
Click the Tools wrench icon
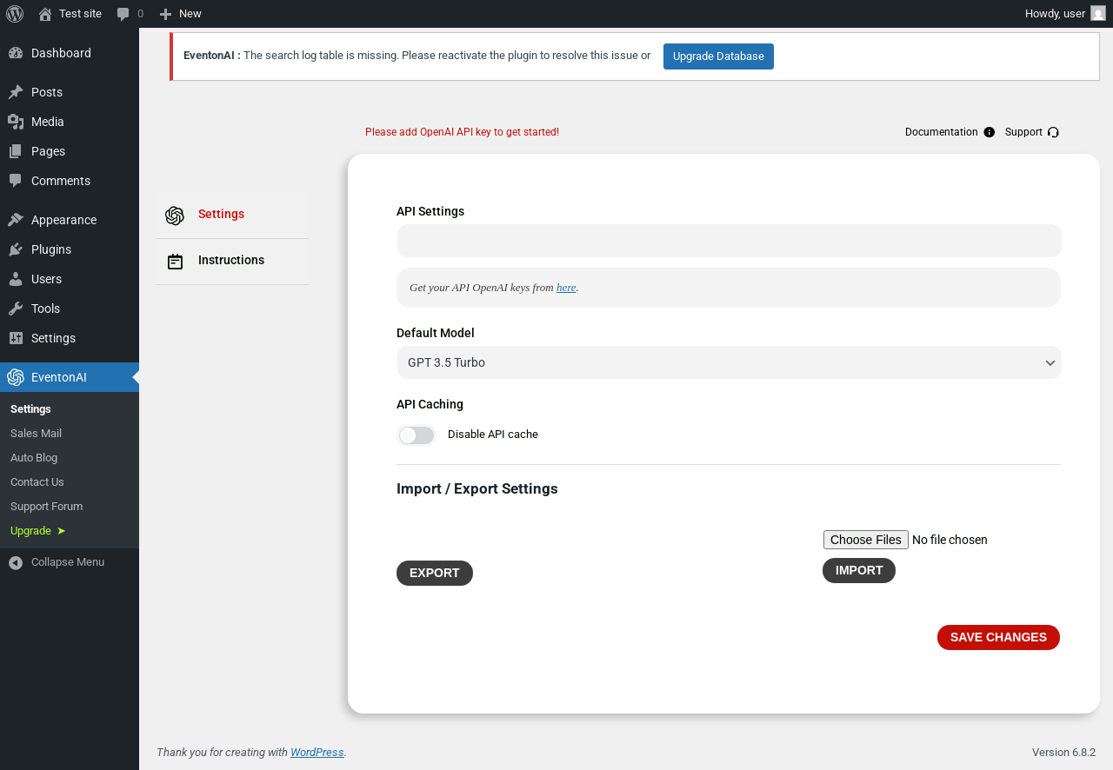(x=16, y=309)
